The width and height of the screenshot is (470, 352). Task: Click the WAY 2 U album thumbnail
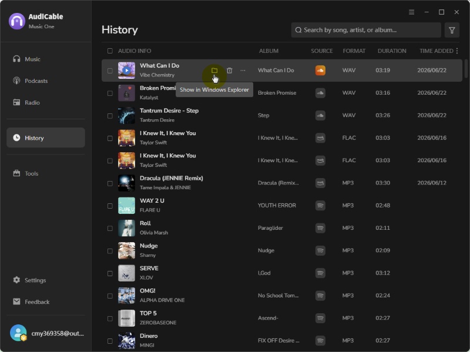(126, 206)
